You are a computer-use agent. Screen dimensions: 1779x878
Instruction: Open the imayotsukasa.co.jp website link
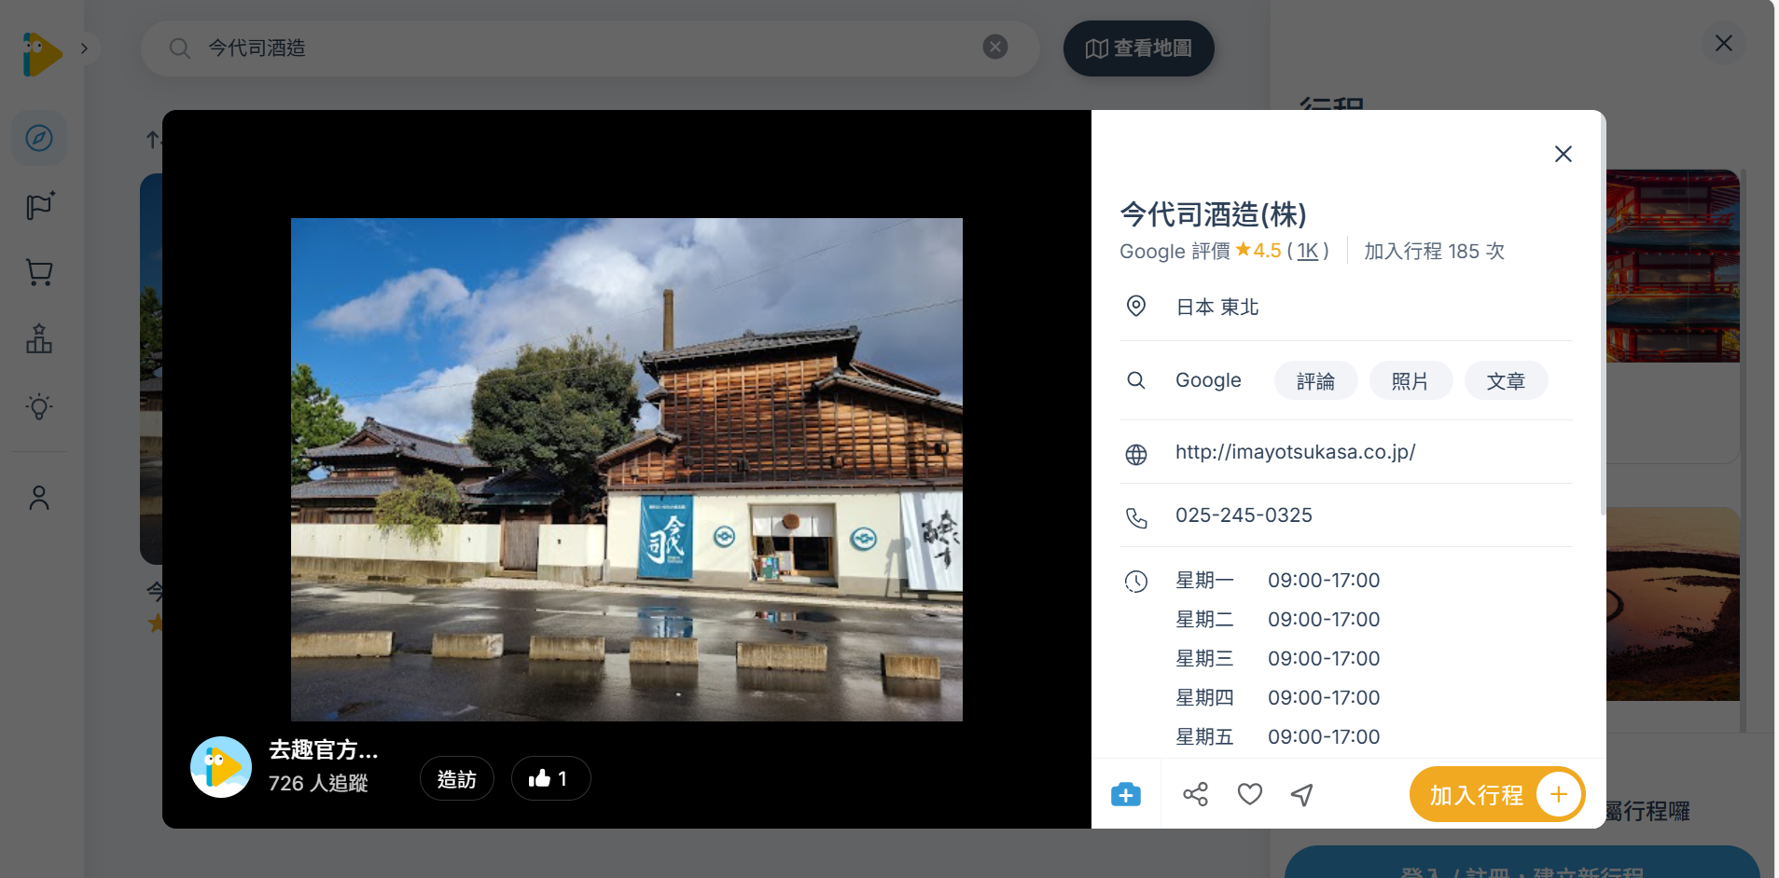[1296, 452]
